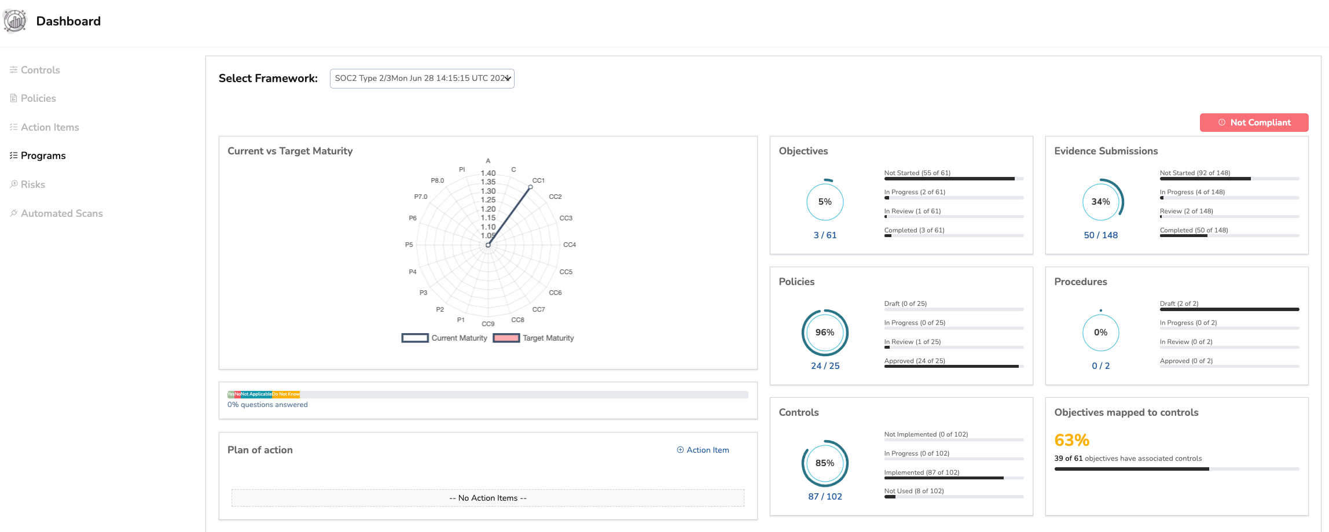Click the Action Item link
The height and width of the screenshot is (532, 1329).
[707, 450]
